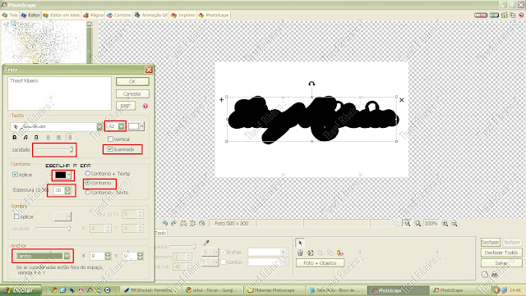Open the Animação Gif tab

(151, 15)
